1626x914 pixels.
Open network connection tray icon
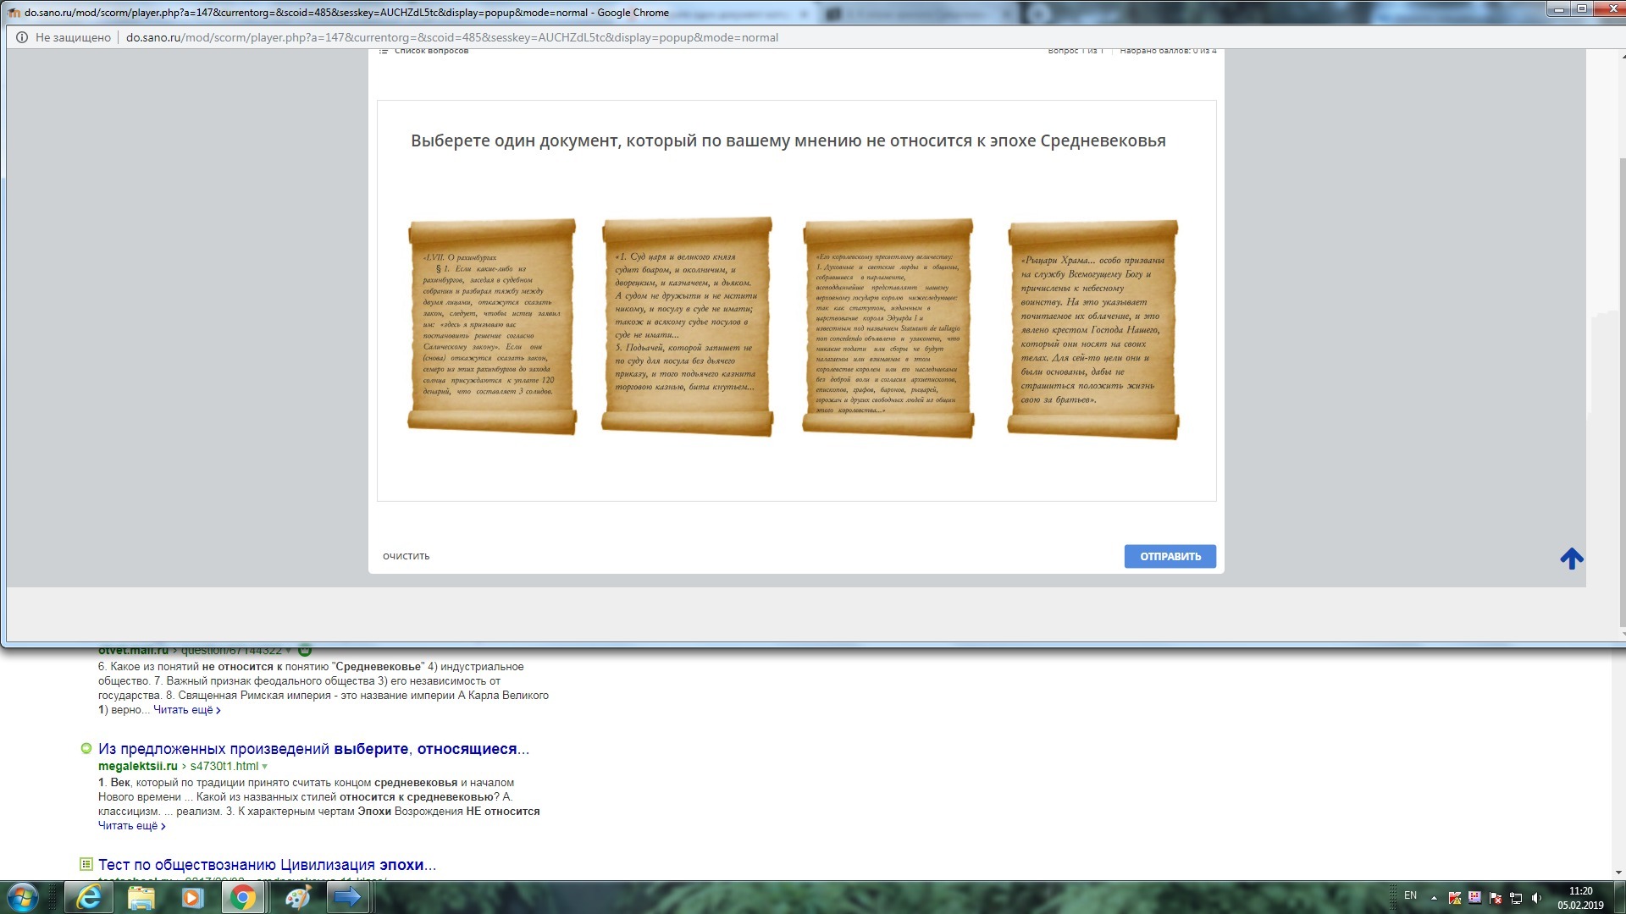click(1516, 897)
